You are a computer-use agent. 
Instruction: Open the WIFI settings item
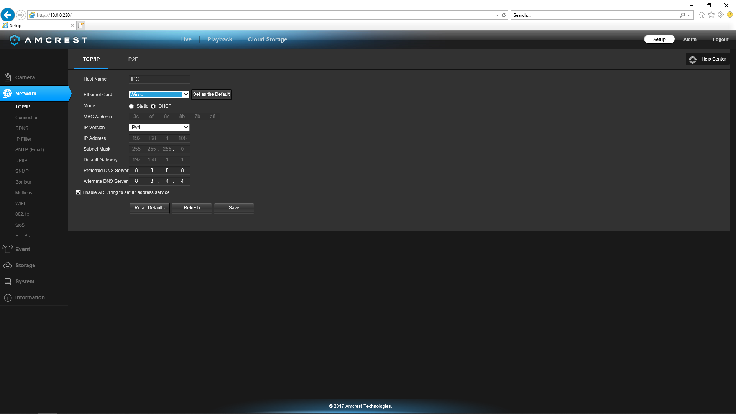coord(20,204)
